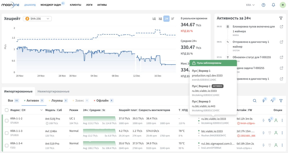
Task: Click real-time value 344.67 Th/s
Action: point(191,25)
